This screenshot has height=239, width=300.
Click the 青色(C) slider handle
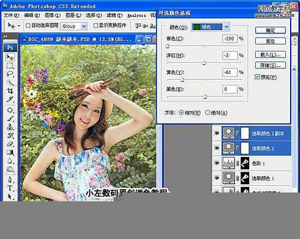point(167,46)
